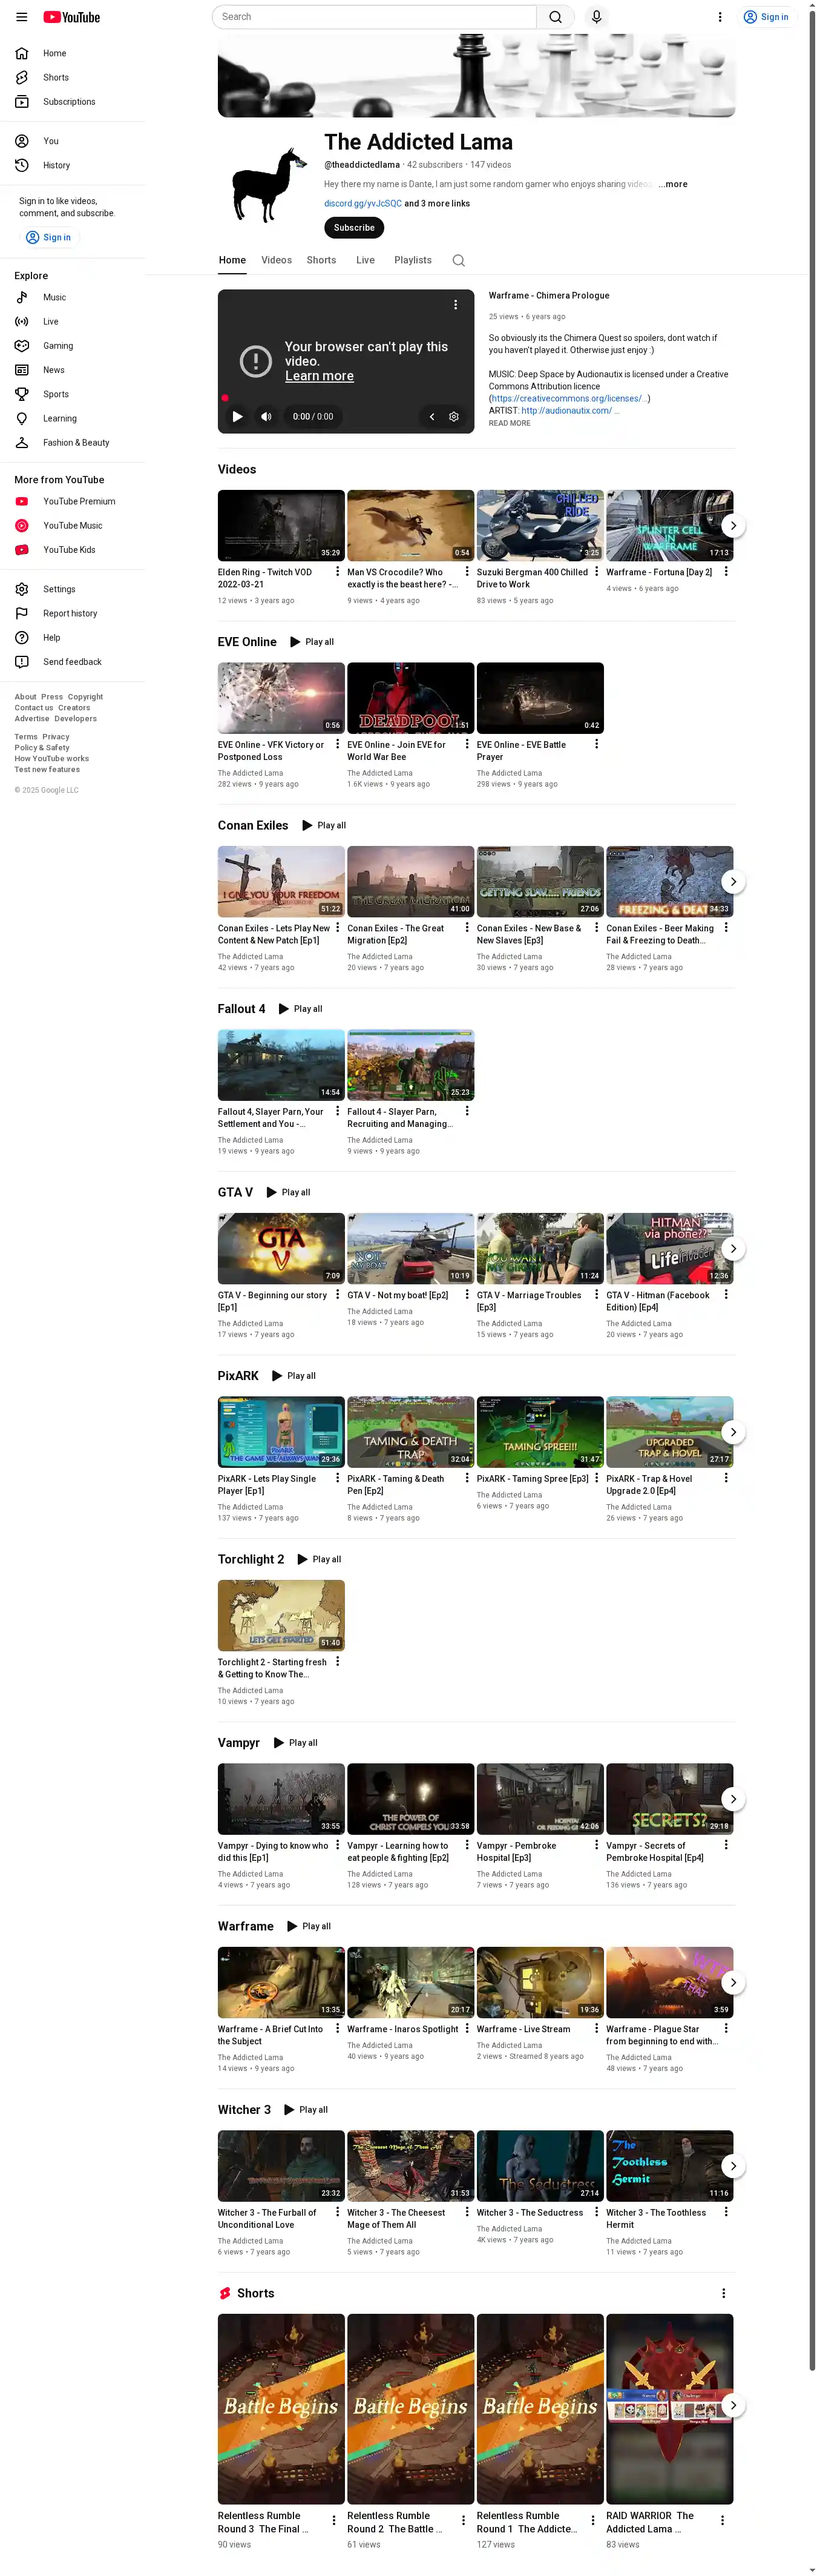
Task: Click Play all for EVE Online
Action: coord(312,642)
